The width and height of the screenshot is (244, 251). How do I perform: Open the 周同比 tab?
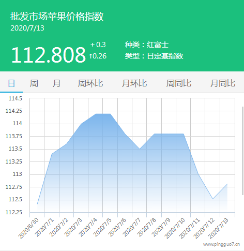(179, 83)
